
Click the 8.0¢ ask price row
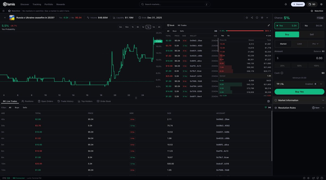245,63
